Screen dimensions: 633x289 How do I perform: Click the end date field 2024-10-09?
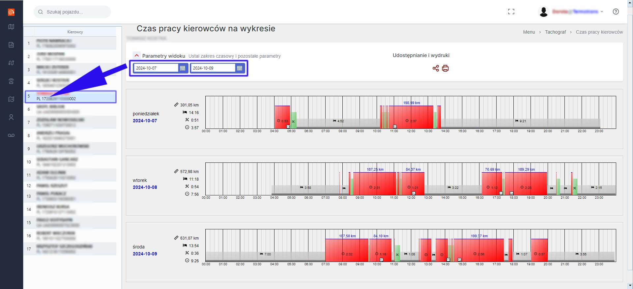[x=213, y=68]
